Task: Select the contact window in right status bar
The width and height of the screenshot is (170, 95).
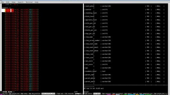Action: click(x=107, y=94)
